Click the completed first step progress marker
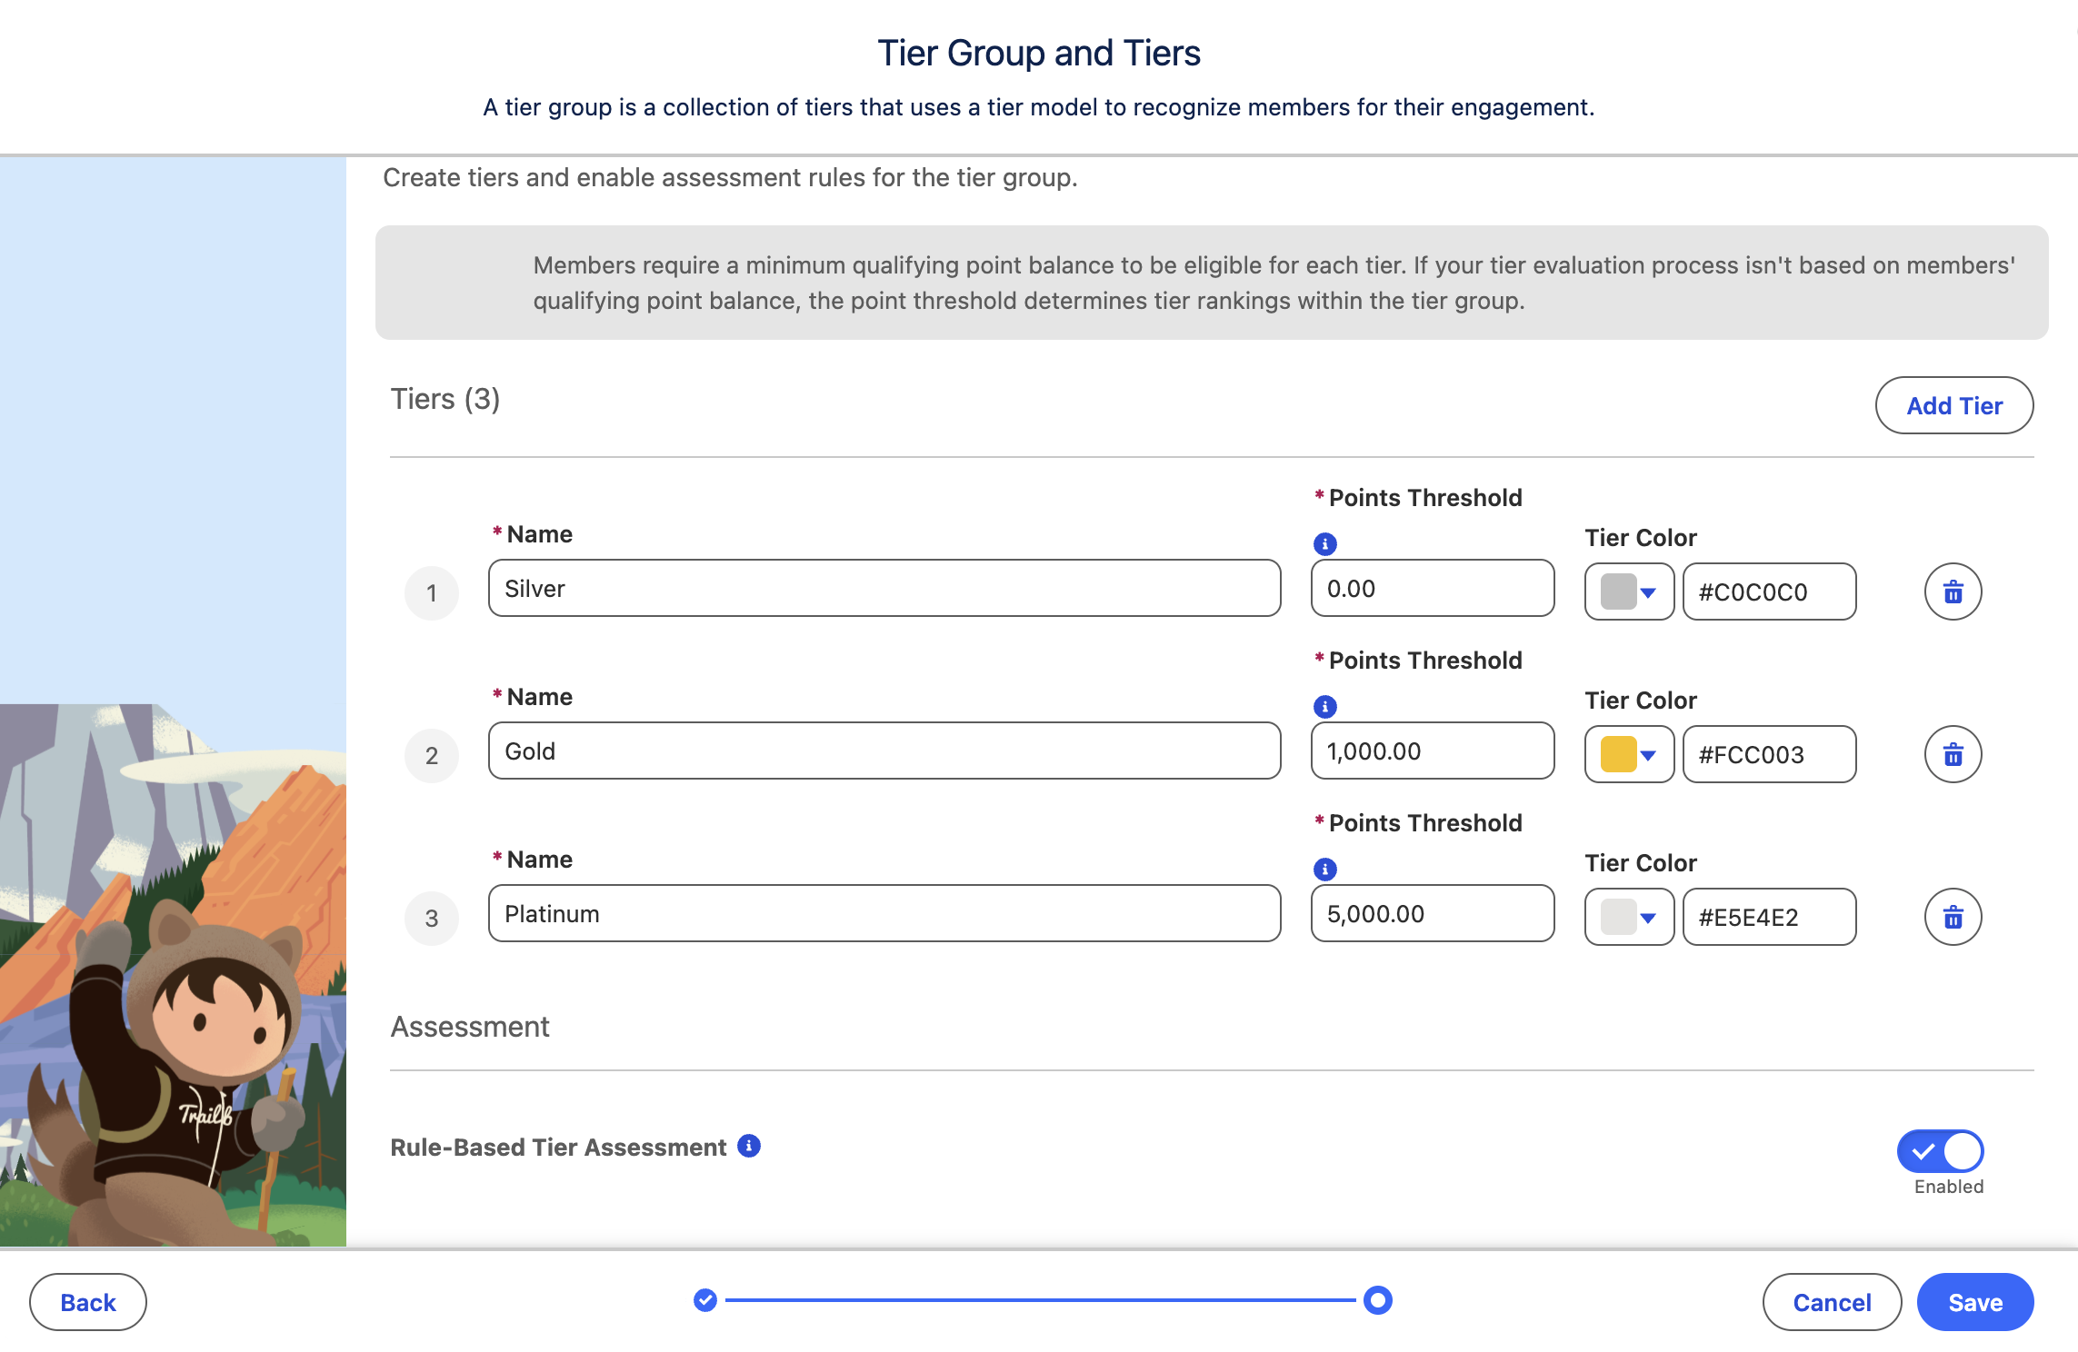 point(705,1301)
